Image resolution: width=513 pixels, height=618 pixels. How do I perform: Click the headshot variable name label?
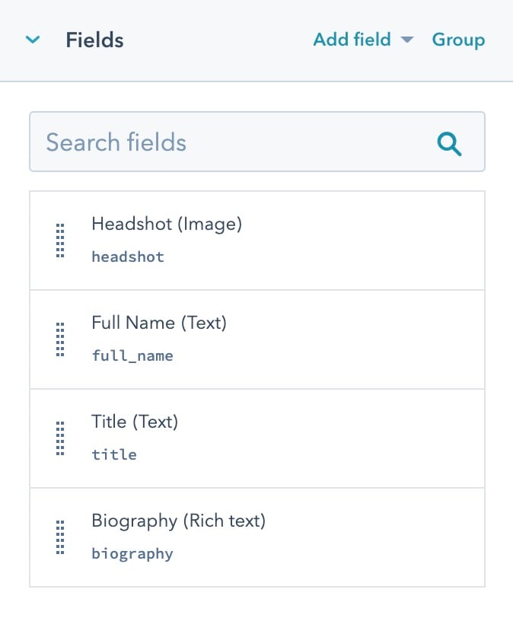click(127, 256)
